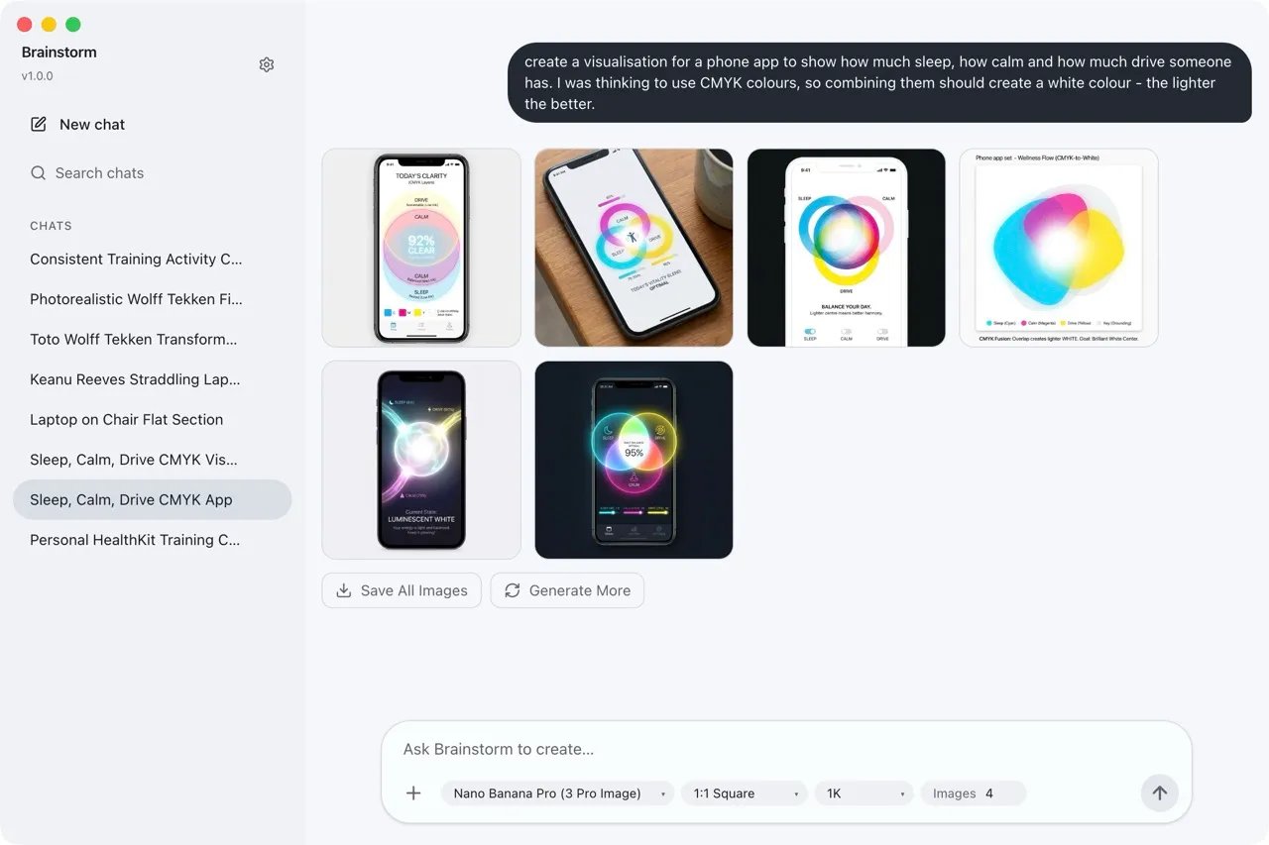This screenshot has height=845, width=1269.
Task: Click the New chat pencil icon
Action: (39, 124)
